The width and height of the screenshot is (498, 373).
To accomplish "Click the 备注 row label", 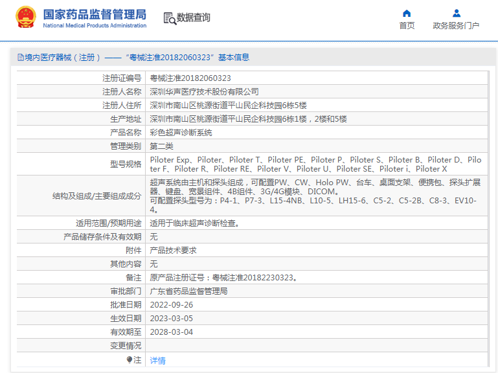I will (133, 278).
